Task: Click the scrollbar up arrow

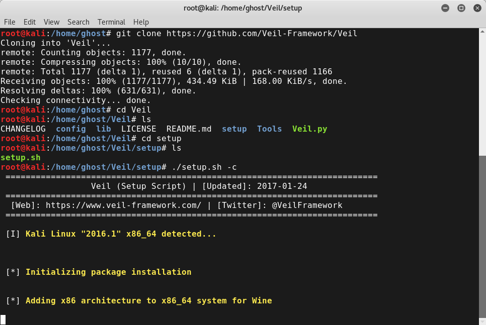Action: point(482,31)
